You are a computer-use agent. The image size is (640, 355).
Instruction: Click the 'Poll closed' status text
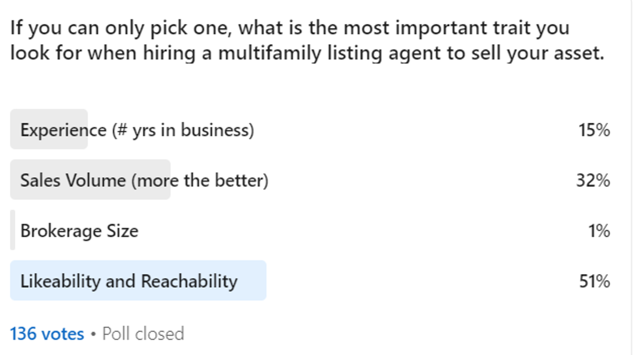pos(143,334)
